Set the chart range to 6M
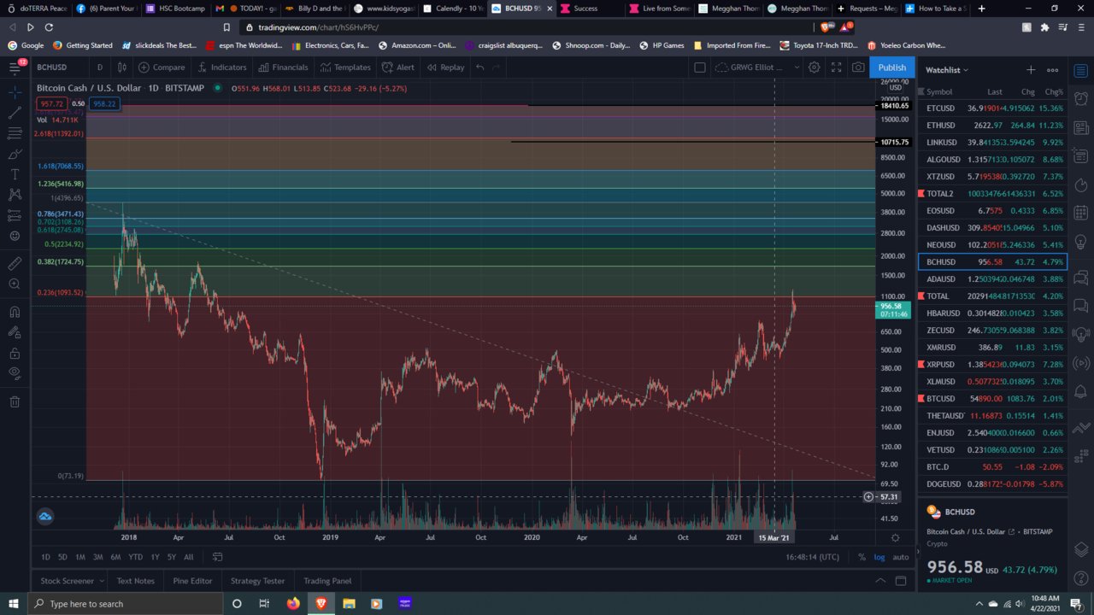 [115, 557]
